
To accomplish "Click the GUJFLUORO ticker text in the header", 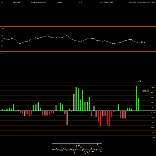I will pos(107,2).
